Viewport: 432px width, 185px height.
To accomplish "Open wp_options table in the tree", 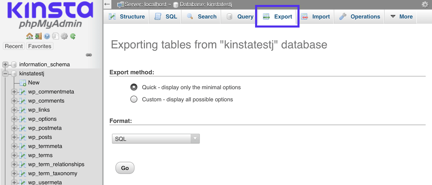I will pyautogui.click(x=42, y=119).
